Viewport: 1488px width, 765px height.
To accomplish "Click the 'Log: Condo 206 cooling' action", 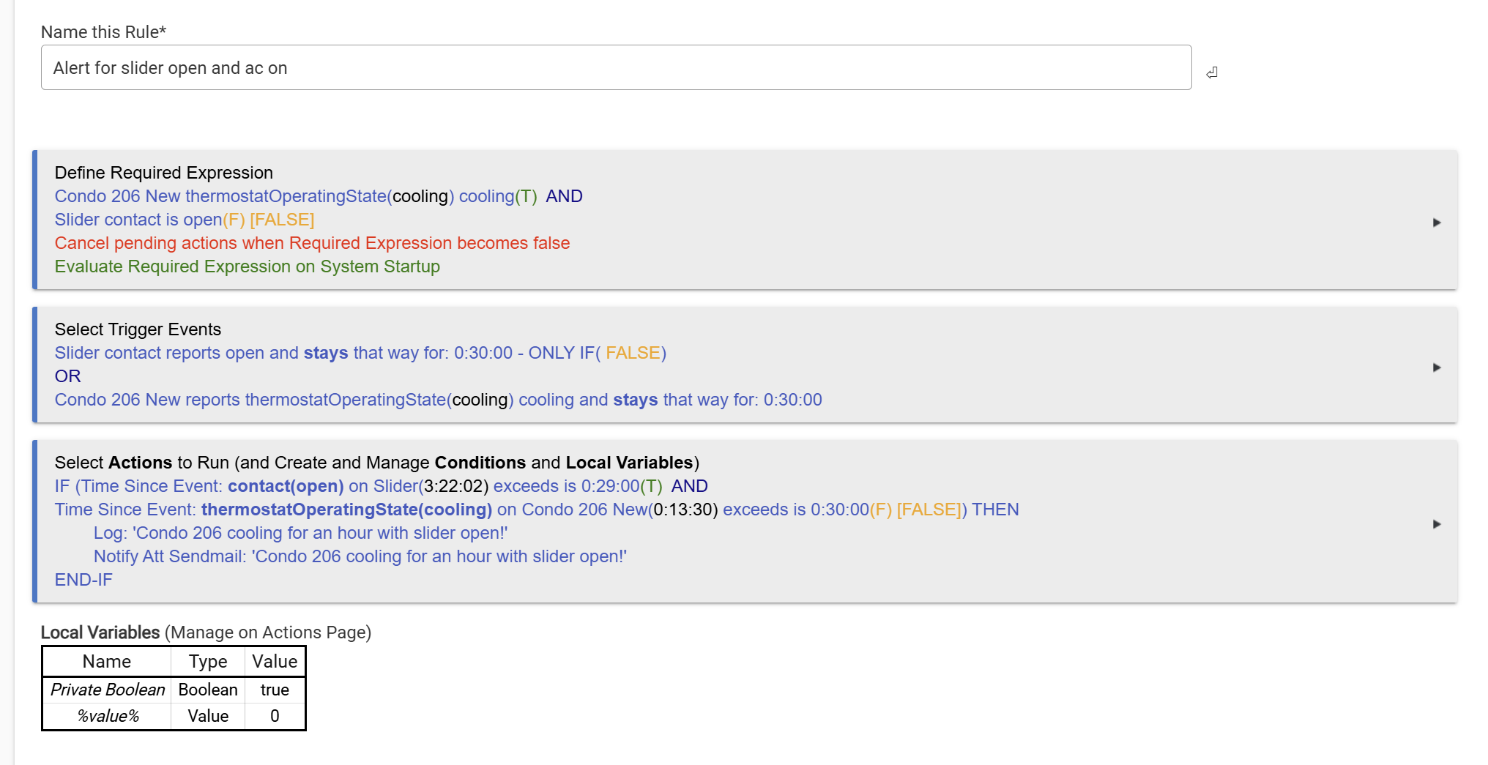I will point(301,533).
